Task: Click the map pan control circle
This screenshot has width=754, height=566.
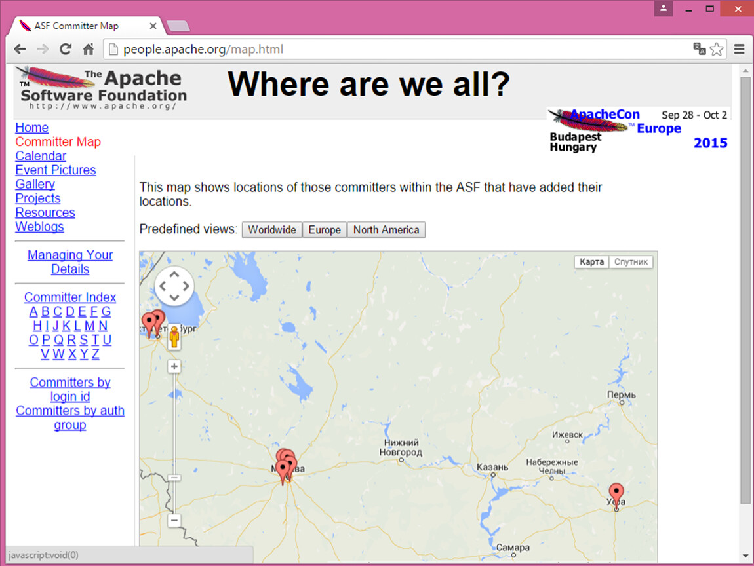Action: click(x=174, y=286)
